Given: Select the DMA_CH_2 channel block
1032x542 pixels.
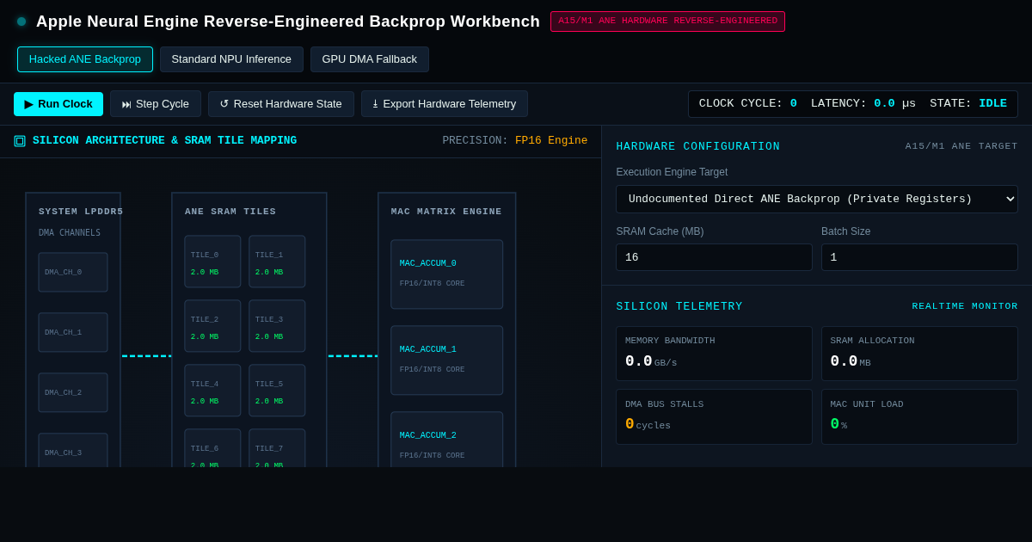Looking at the screenshot, I should point(73,393).
